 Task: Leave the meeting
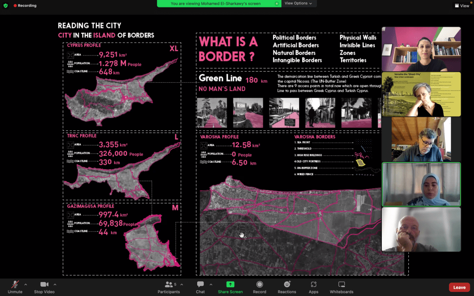459,287
